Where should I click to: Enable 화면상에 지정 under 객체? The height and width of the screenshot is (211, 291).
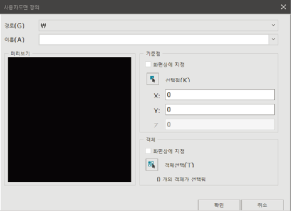pyautogui.click(x=148, y=151)
